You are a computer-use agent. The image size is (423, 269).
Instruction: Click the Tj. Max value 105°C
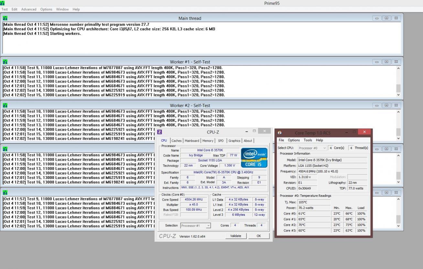(314, 202)
